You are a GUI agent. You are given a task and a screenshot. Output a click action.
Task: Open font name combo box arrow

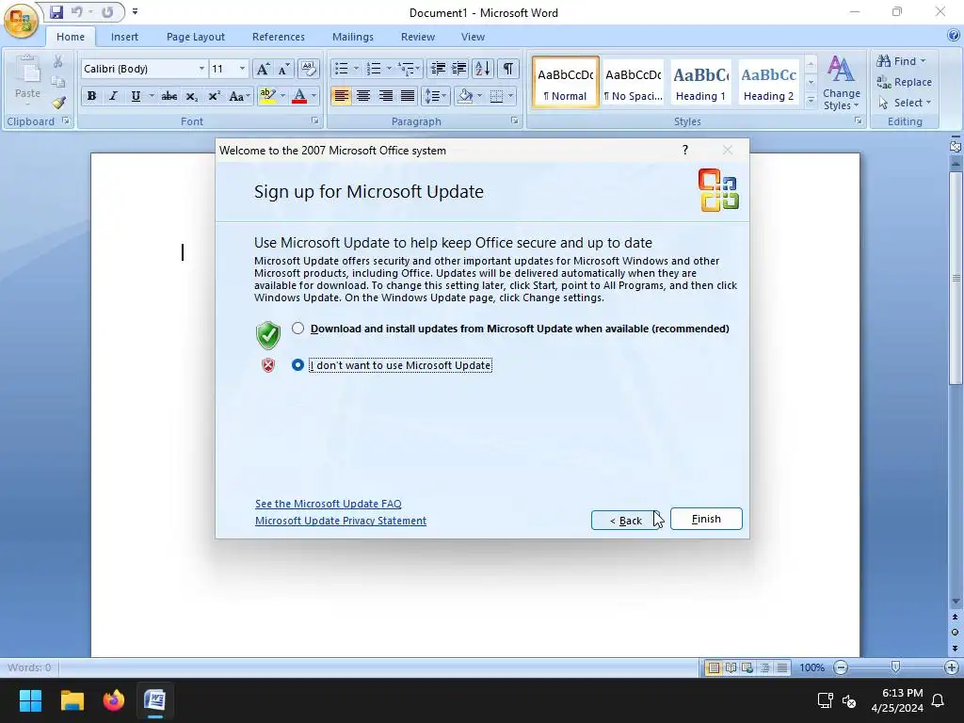coord(201,69)
